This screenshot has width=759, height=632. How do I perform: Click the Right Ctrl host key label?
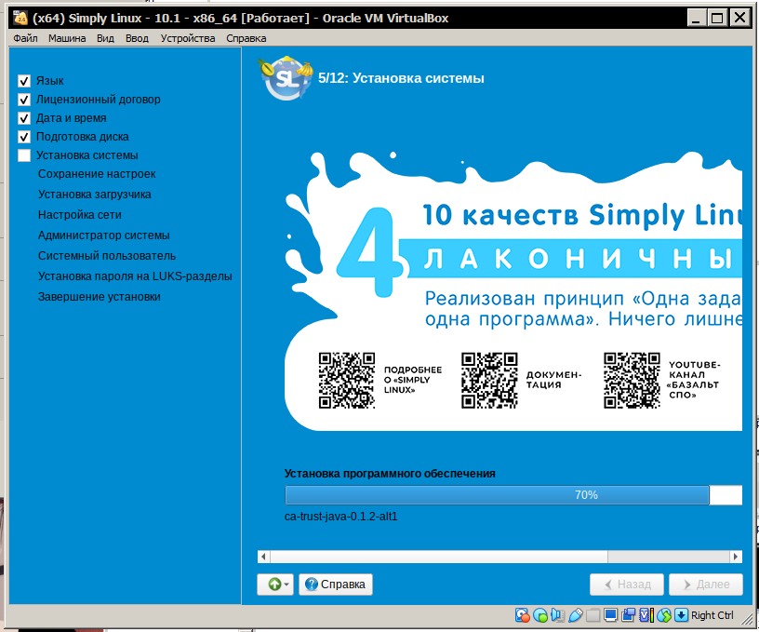pos(712,615)
